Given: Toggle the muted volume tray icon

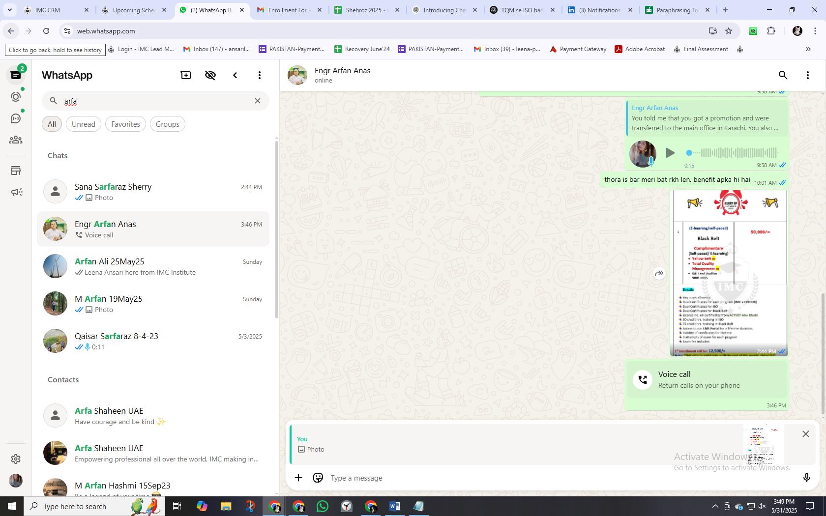Looking at the screenshot, I should pyautogui.click(x=762, y=506).
